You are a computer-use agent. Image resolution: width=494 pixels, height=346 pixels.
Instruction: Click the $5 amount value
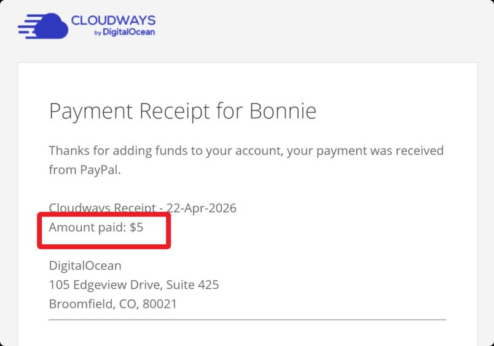click(x=136, y=227)
